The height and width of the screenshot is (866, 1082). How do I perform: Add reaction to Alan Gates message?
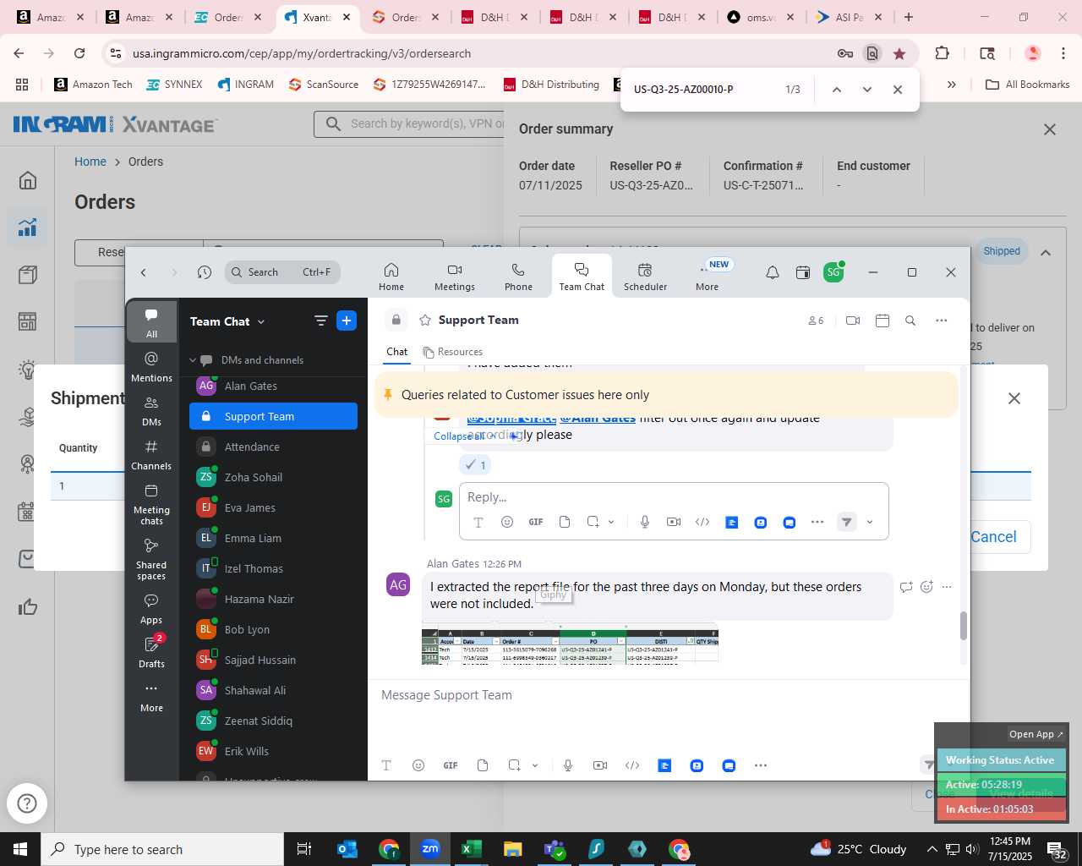point(926,587)
